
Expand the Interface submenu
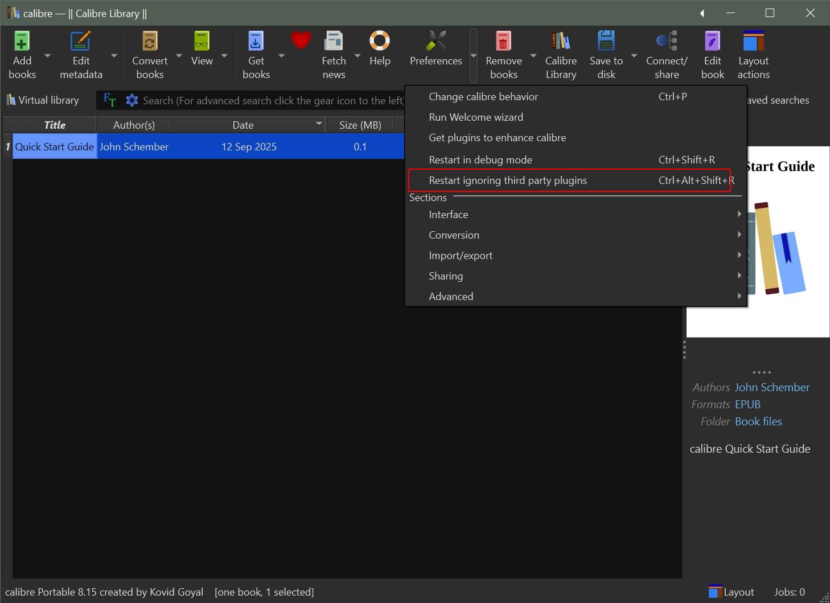(576, 215)
